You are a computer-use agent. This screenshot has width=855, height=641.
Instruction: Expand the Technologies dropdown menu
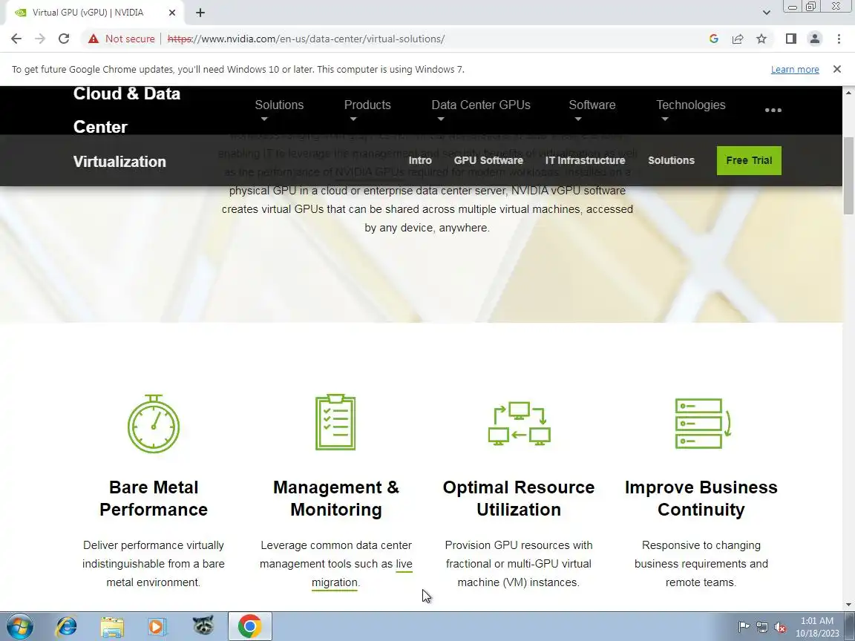(690, 109)
